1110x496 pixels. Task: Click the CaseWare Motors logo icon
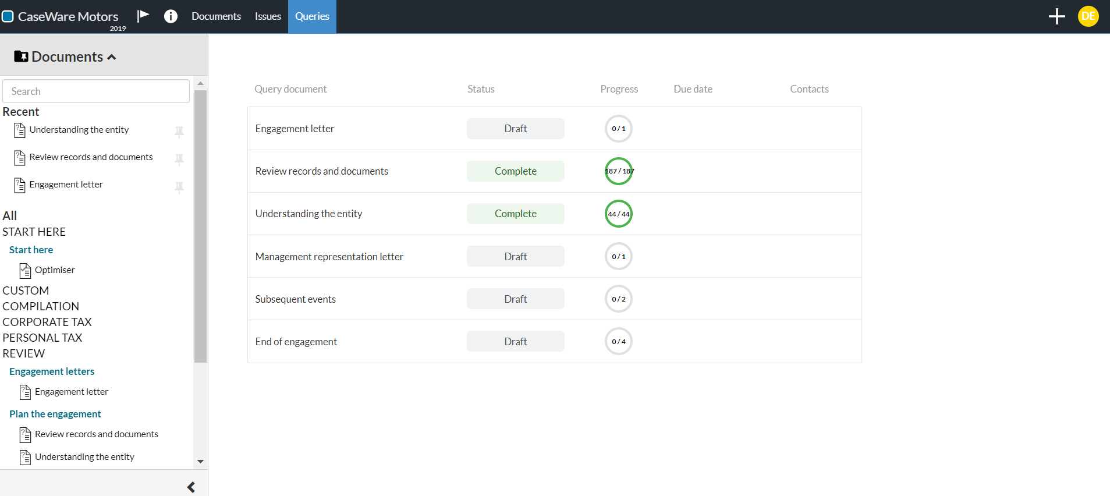click(8, 16)
